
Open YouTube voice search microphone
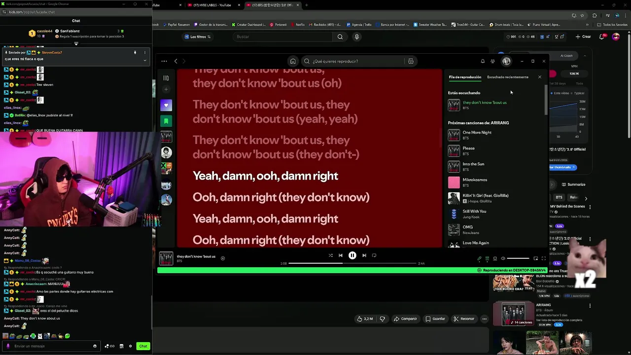click(357, 36)
